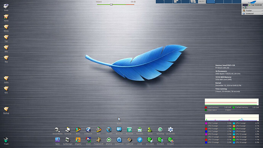Launch Alligator icon
The image size is (263, 148).
[78, 140]
